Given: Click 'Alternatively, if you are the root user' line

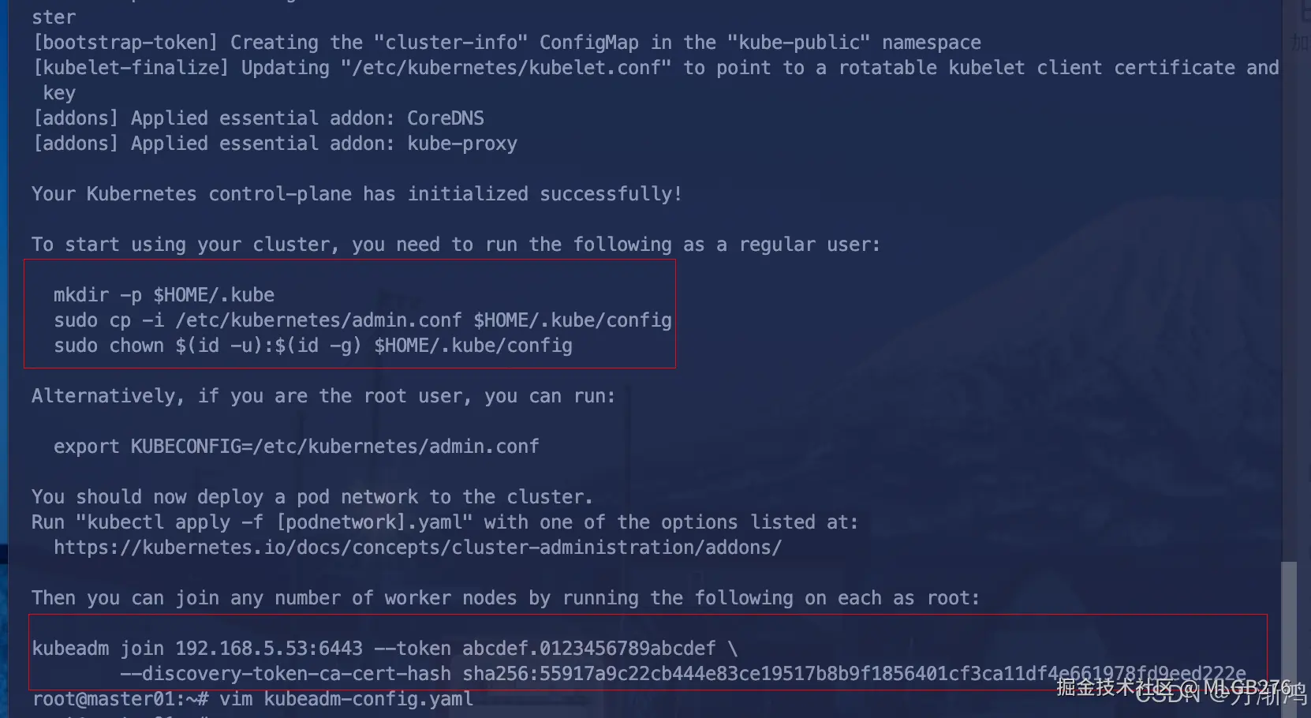Looking at the screenshot, I should [323, 396].
